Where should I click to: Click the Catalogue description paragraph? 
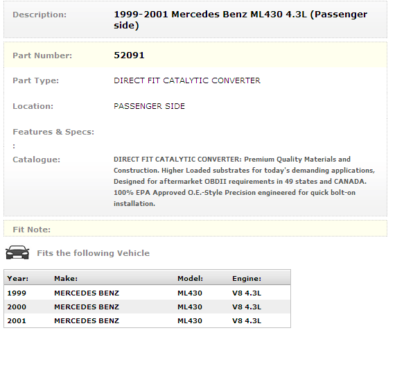click(x=244, y=181)
